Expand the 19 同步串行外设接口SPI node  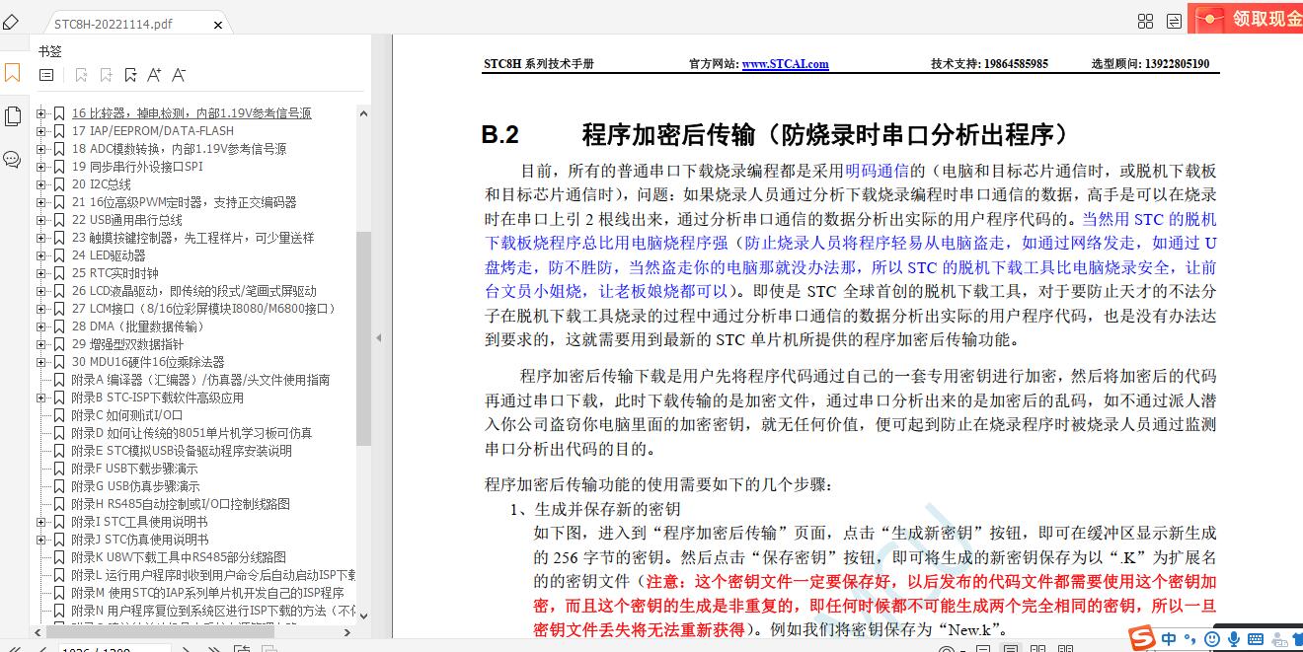(x=41, y=167)
